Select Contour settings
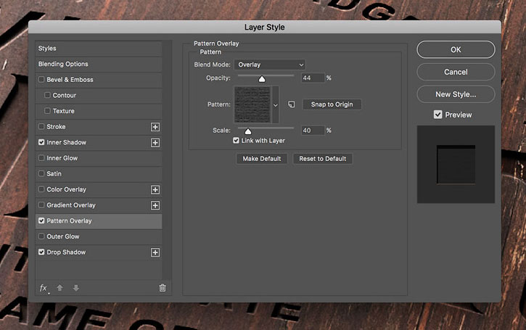 (65, 95)
